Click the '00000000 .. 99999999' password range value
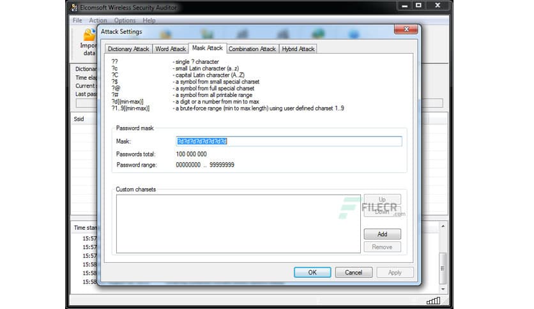The image size is (534, 309). (205, 165)
